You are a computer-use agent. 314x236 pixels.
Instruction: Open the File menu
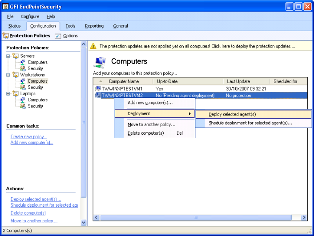click(10, 16)
